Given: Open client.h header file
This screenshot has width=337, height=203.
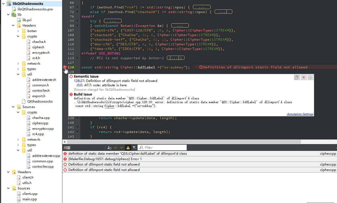Looking at the screenshot, I should pos(28,177).
